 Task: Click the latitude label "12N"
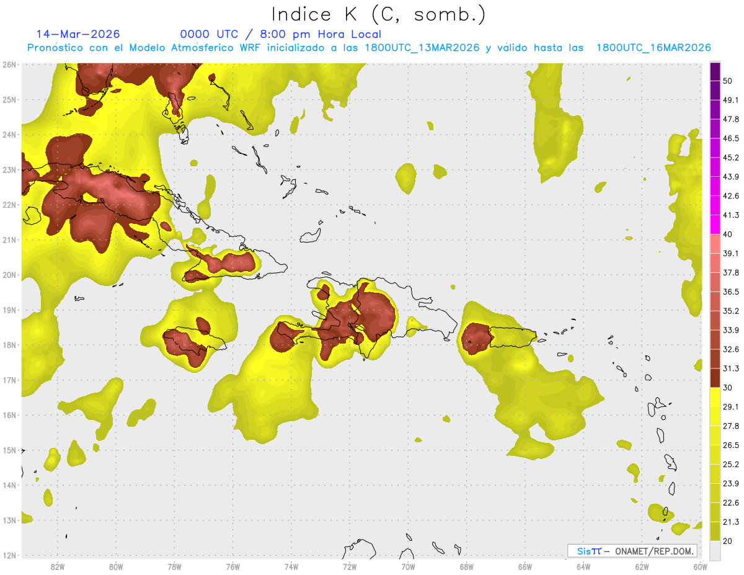click(9, 555)
